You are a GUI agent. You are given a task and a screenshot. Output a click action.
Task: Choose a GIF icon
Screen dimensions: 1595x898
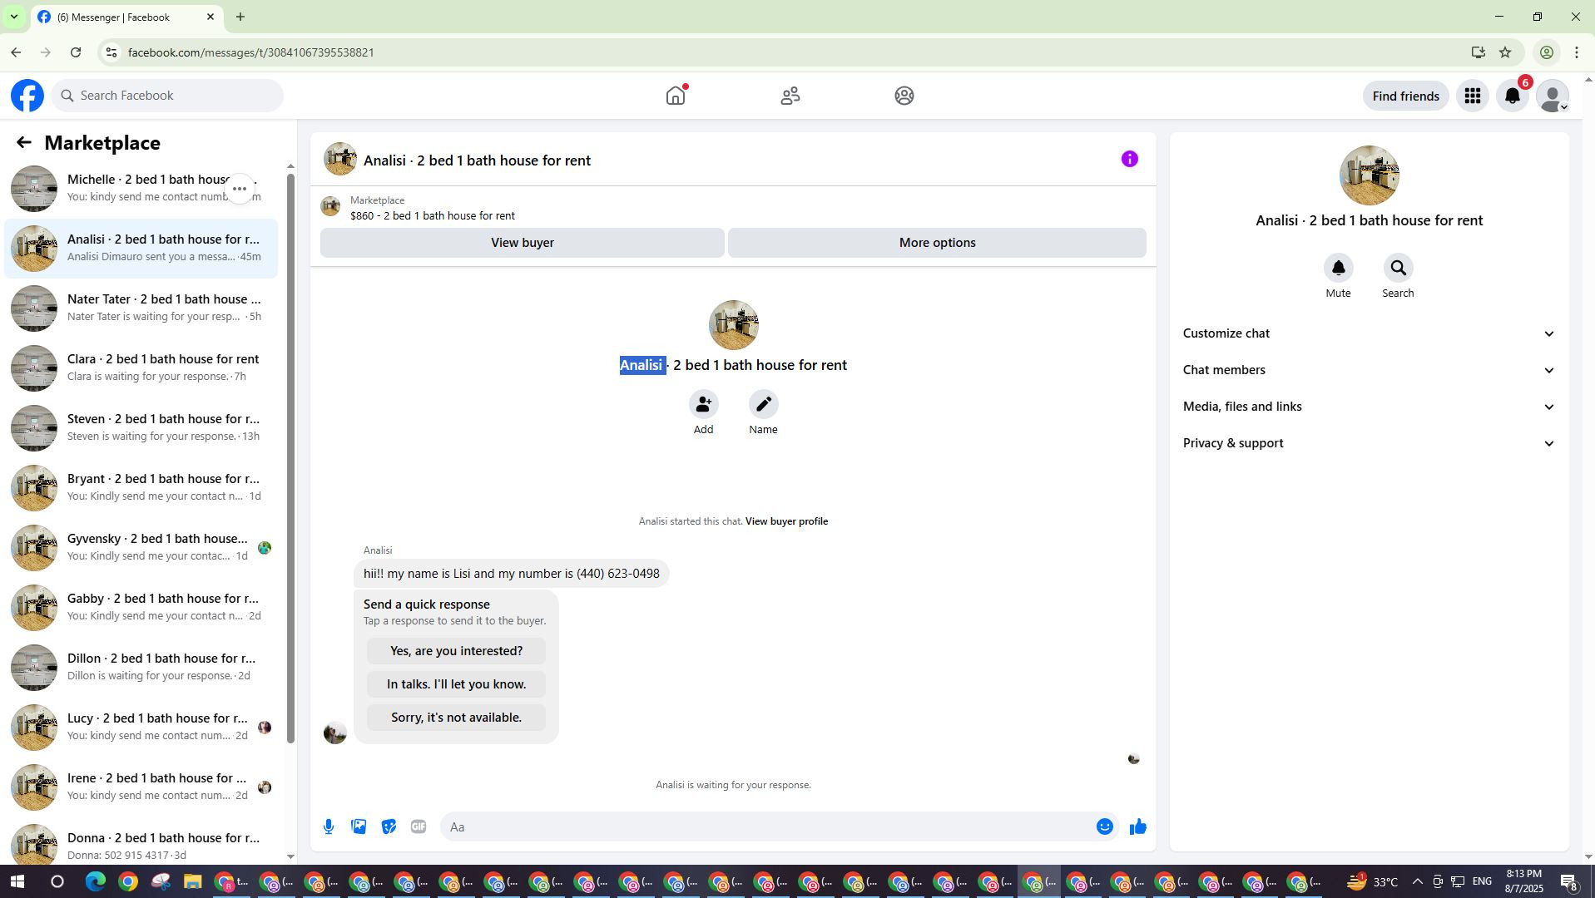point(419,826)
